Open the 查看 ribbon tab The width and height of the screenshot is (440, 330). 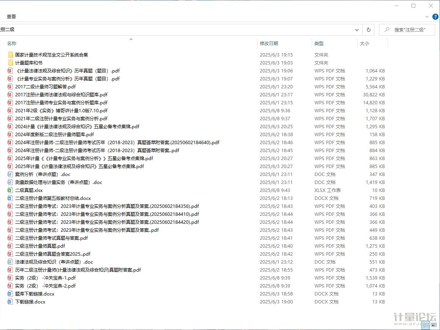[x=11, y=17]
